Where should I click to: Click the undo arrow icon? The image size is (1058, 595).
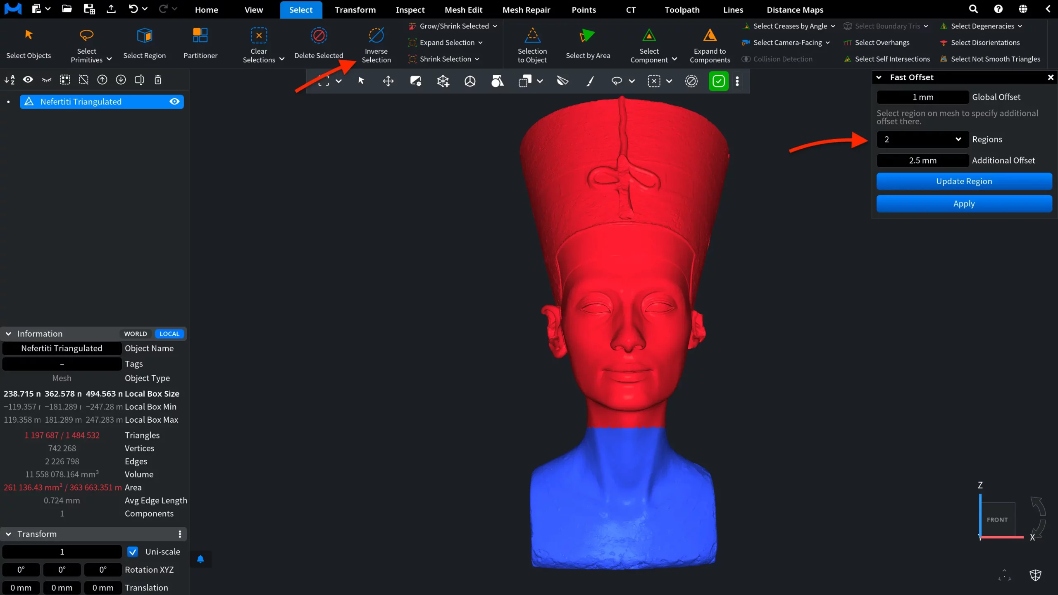133,9
